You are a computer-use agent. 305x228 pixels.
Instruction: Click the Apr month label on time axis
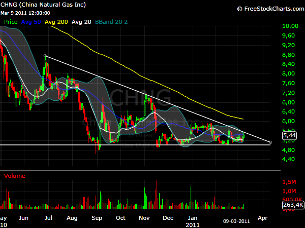point(263,218)
